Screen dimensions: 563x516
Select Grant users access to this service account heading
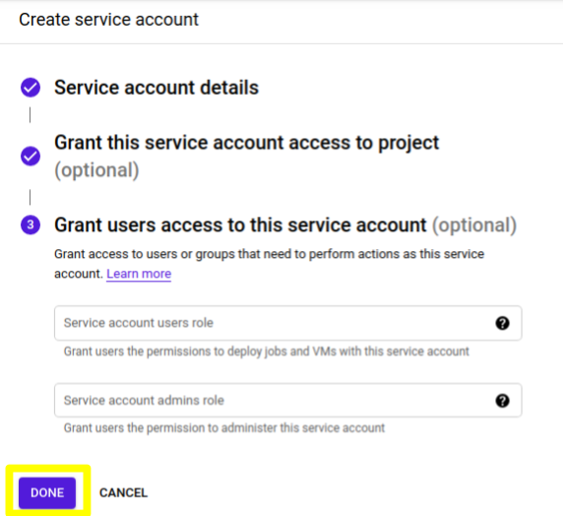point(240,226)
